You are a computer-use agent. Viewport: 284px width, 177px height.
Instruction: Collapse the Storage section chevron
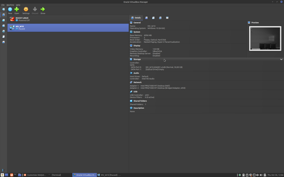(281, 59)
